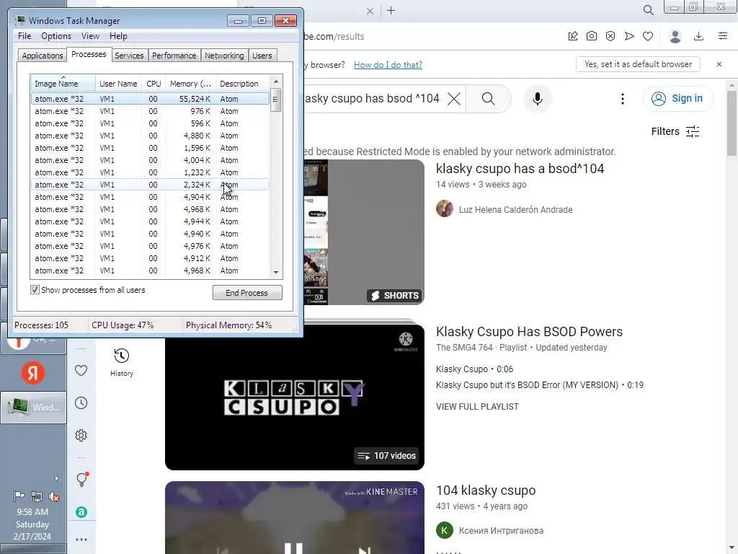738x554 pixels.
Task: Sort processes by CPU column header
Action: 154,84
